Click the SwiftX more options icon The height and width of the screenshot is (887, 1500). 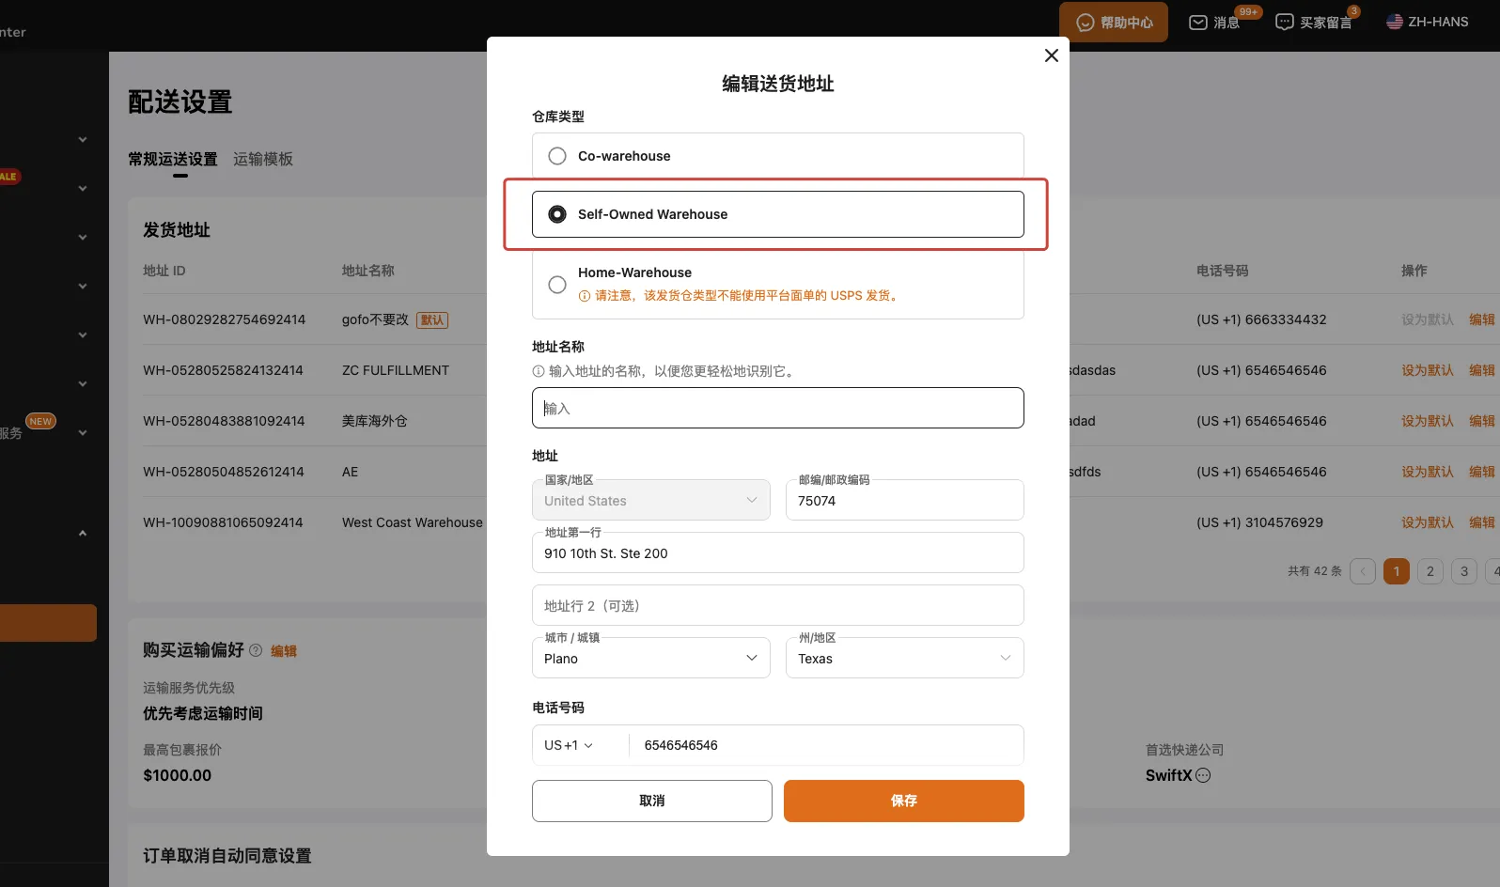(1203, 775)
